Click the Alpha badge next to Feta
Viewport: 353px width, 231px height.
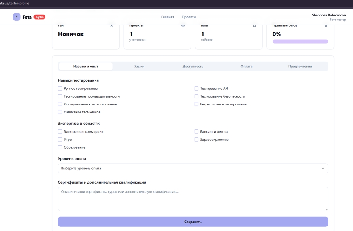click(x=39, y=17)
